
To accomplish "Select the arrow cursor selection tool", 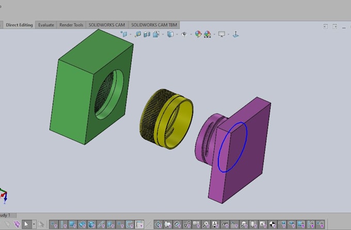I will click(26, 224).
